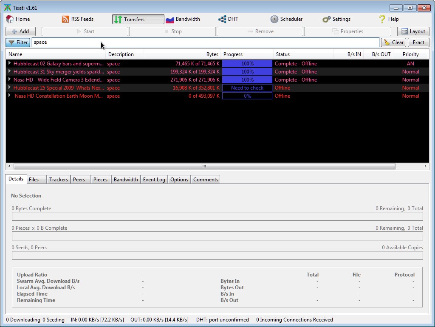This screenshot has width=435, height=327.
Task: Open the RSS Feeds section
Action: tap(78, 19)
